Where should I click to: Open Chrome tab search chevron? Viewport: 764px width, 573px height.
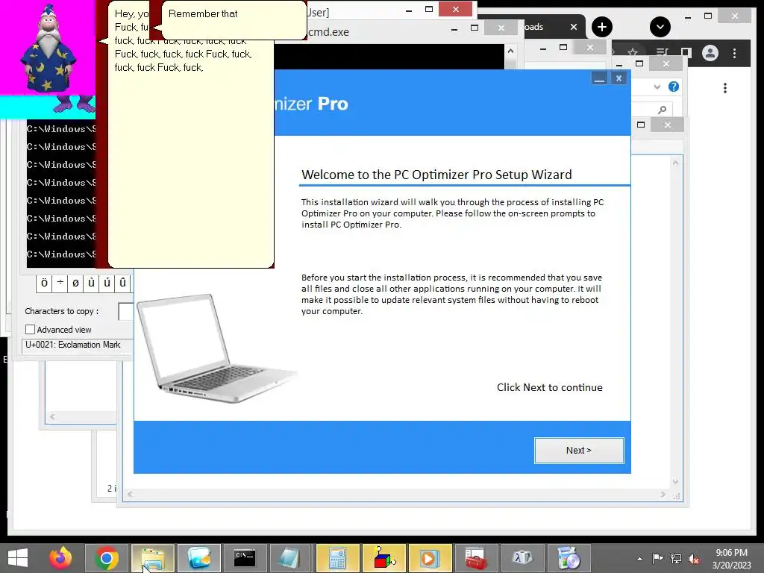point(660,27)
